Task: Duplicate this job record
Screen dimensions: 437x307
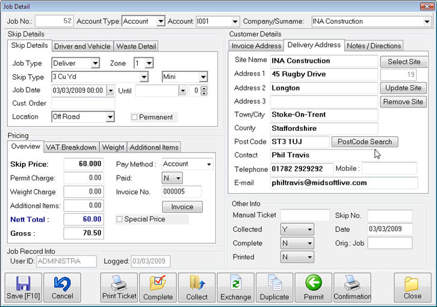Action: tap(274, 283)
